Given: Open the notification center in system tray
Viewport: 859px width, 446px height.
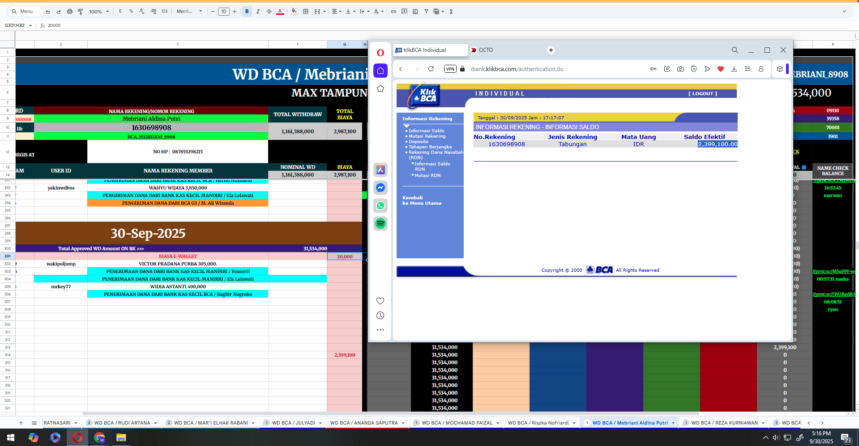Looking at the screenshot, I should [846, 438].
